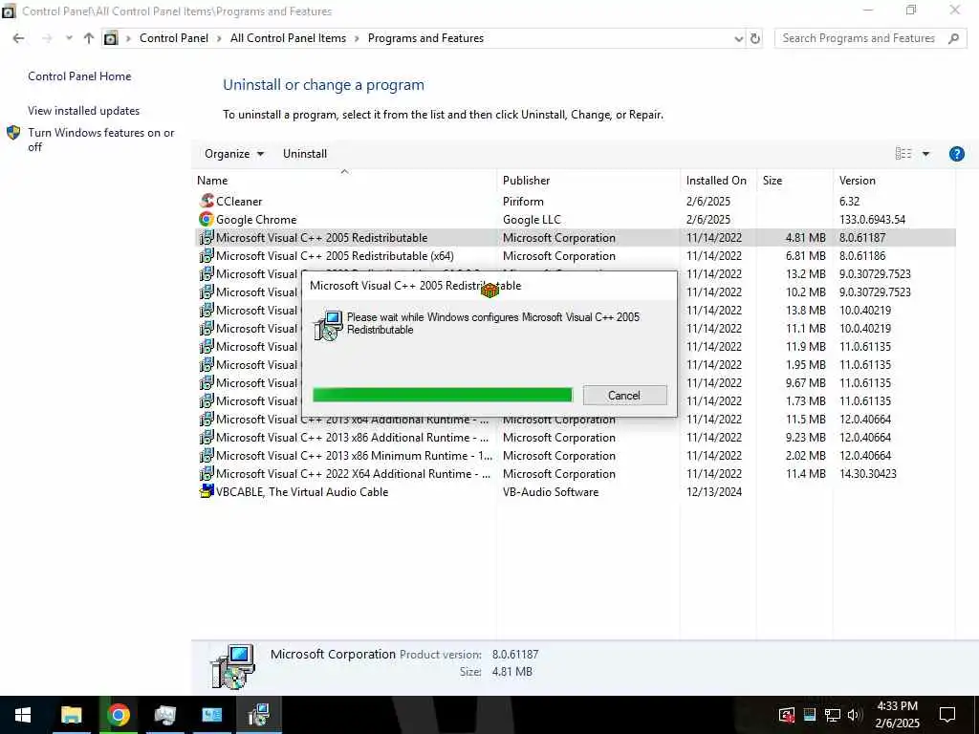Open File Explorer from the taskbar
The width and height of the screenshot is (979, 734).
point(71,715)
